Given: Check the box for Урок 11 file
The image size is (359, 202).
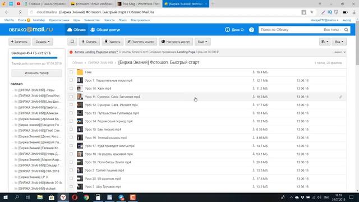Looking at the screenshot, I should tap(71, 97).
